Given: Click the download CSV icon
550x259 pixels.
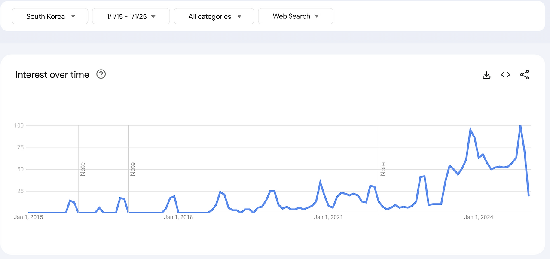Looking at the screenshot, I should click(x=486, y=75).
